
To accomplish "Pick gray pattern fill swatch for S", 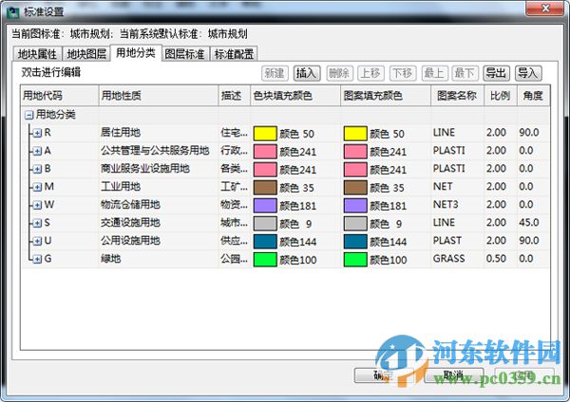I will click(x=355, y=224).
